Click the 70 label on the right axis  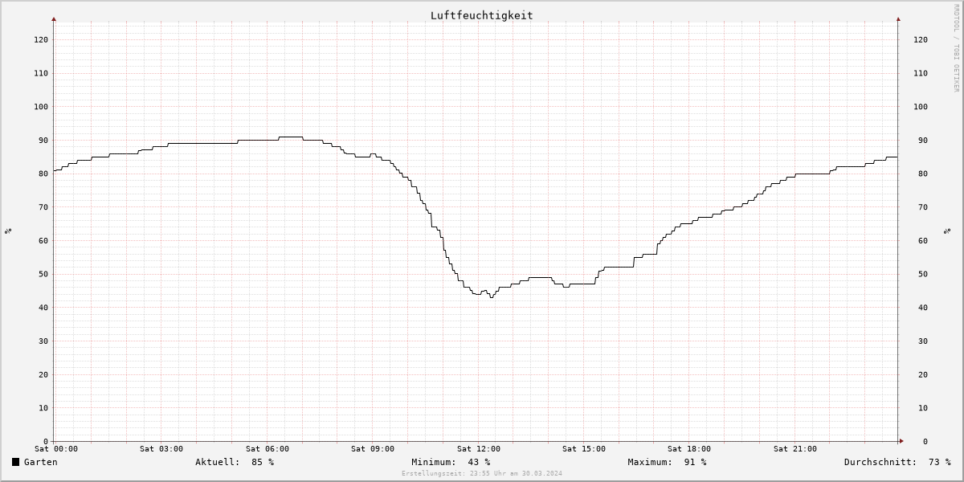pyautogui.click(x=923, y=207)
